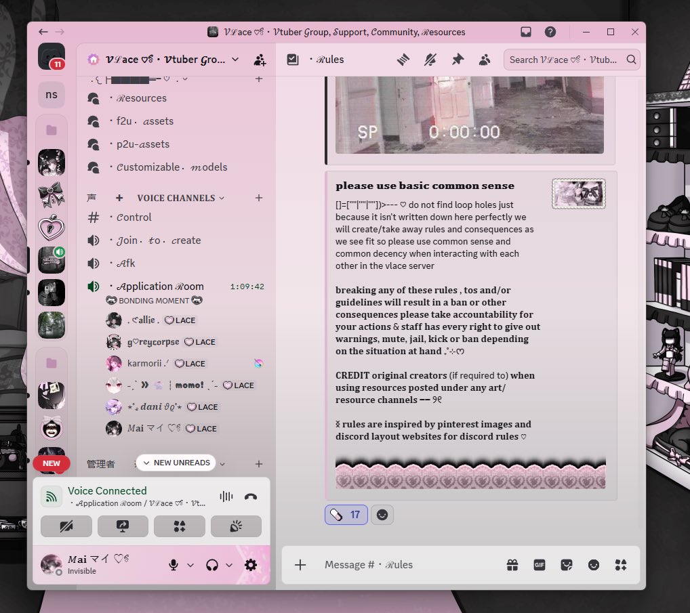Viewport: 690px width, 613px height.
Task: Toggle the member list in channel header
Action: [x=485, y=60]
